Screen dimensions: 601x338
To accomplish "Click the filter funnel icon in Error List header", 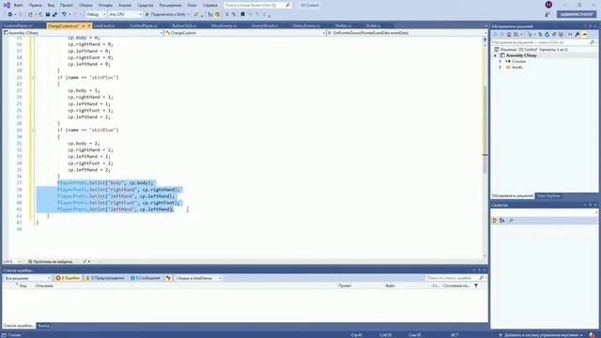I will 476,285.
